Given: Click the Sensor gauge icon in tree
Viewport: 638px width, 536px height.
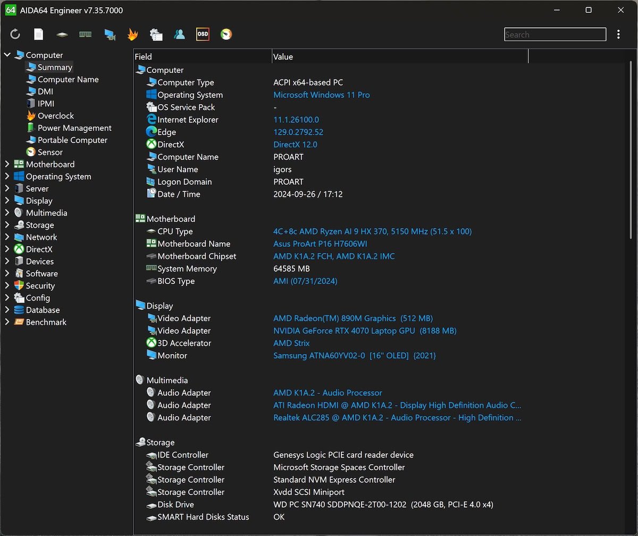Looking at the screenshot, I should (31, 152).
